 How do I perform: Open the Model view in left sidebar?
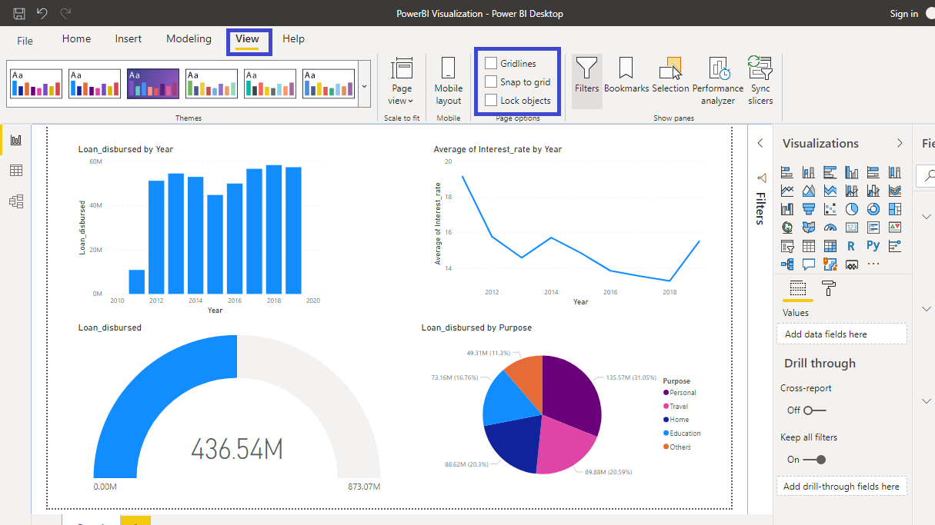click(x=16, y=201)
